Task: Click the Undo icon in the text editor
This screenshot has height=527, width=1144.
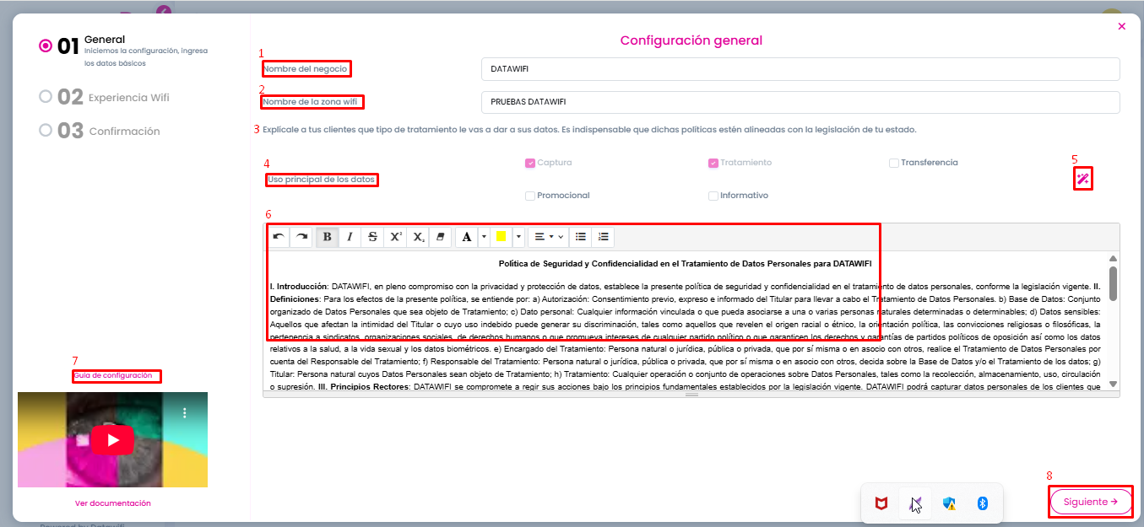Action: [x=279, y=236]
